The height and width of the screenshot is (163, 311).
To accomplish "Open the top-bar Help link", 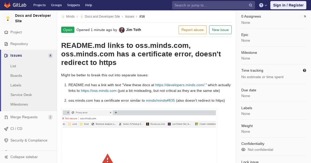I will 89,5.
